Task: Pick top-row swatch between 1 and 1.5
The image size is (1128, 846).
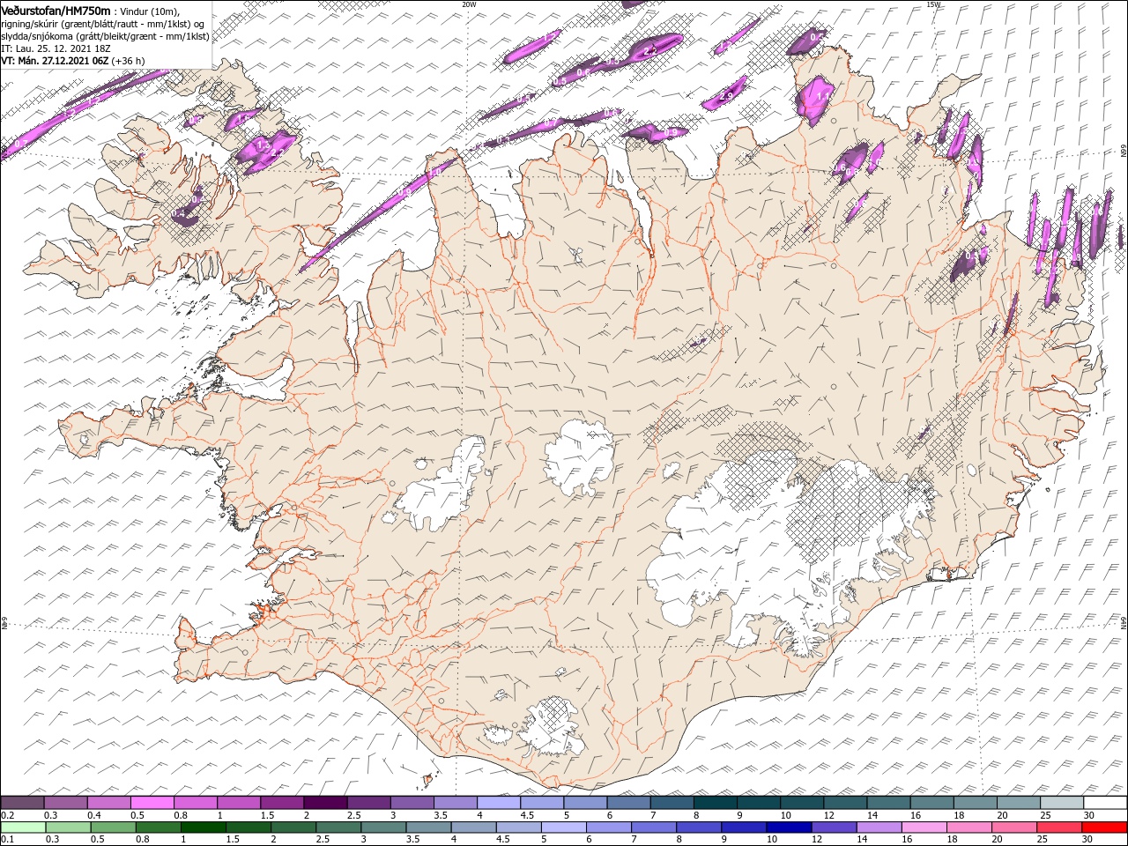Action: pyautogui.click(x=239, y=803)
